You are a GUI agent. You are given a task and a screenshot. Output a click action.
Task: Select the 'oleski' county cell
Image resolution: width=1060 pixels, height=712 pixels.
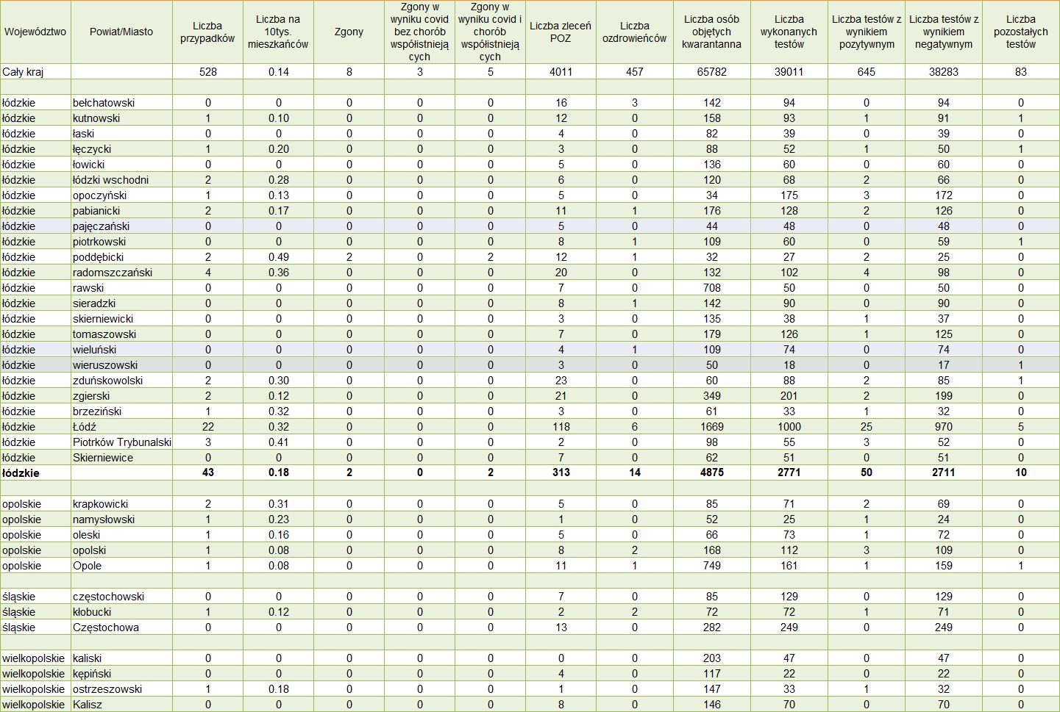(121, 535)
